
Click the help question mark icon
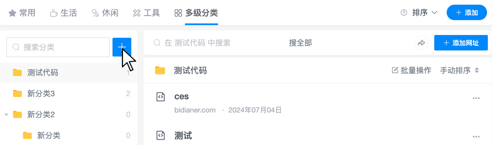[x=404, y=13]
